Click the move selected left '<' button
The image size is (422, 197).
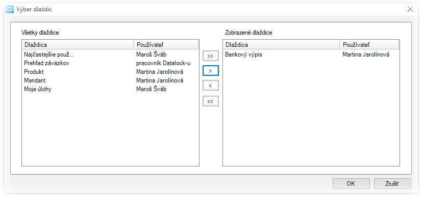pyautogui.click(x=210, y=86)
